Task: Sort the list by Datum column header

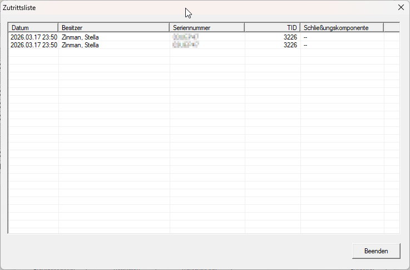Action: (x=33, y=27)
